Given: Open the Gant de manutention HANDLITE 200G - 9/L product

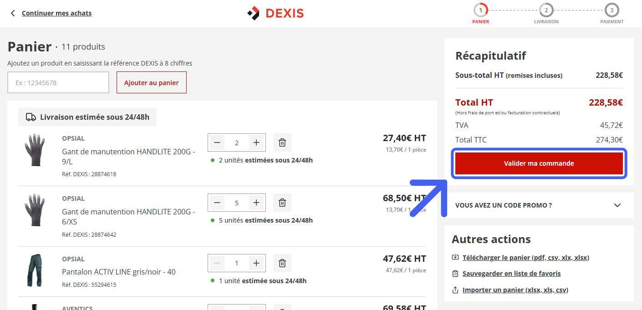Looking at the screenshot, I should point(128,156).
